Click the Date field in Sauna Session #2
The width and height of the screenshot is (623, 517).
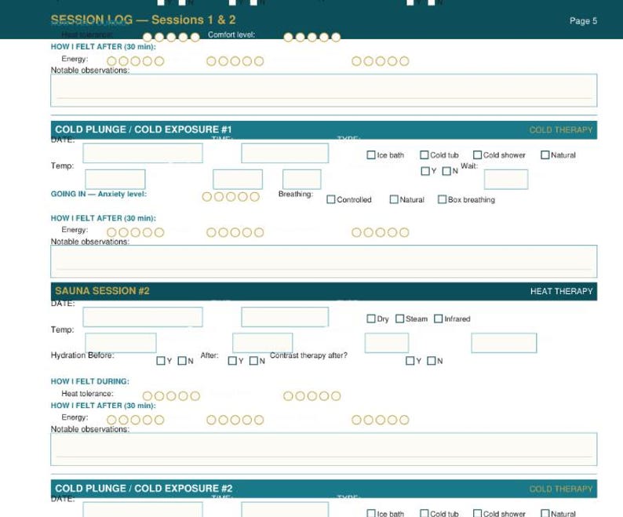pos(143,317)
